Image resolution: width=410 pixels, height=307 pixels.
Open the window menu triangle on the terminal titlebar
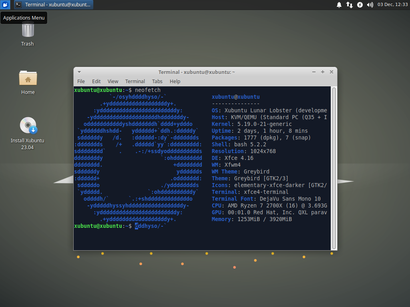(78, 72)
